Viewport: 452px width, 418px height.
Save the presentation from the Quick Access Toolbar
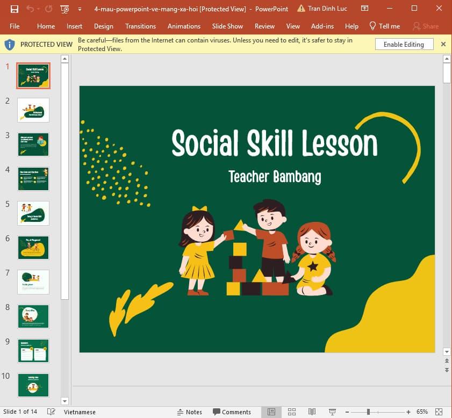[15, 9]
